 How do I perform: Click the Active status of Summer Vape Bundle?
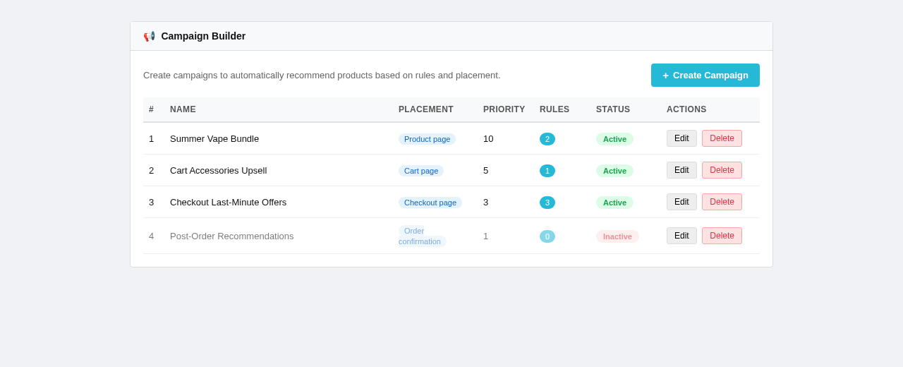614,139
